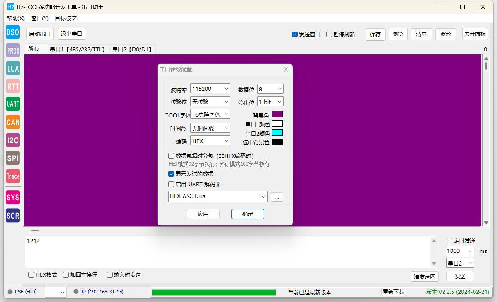Open the RTT viewer icon
Screen dimensions: 497x302
pyautogui.click(x=13, y=86)
